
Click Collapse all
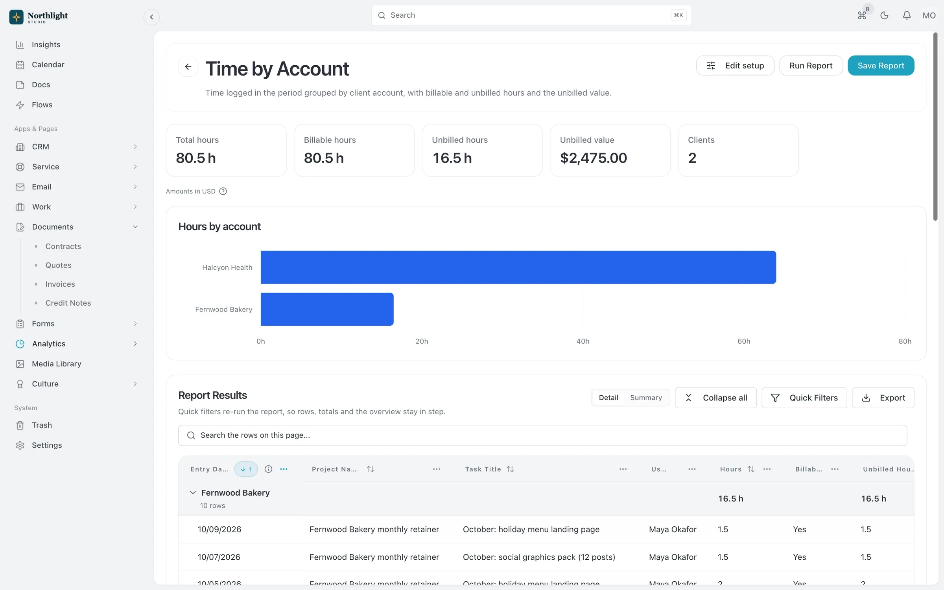(715, 398)
